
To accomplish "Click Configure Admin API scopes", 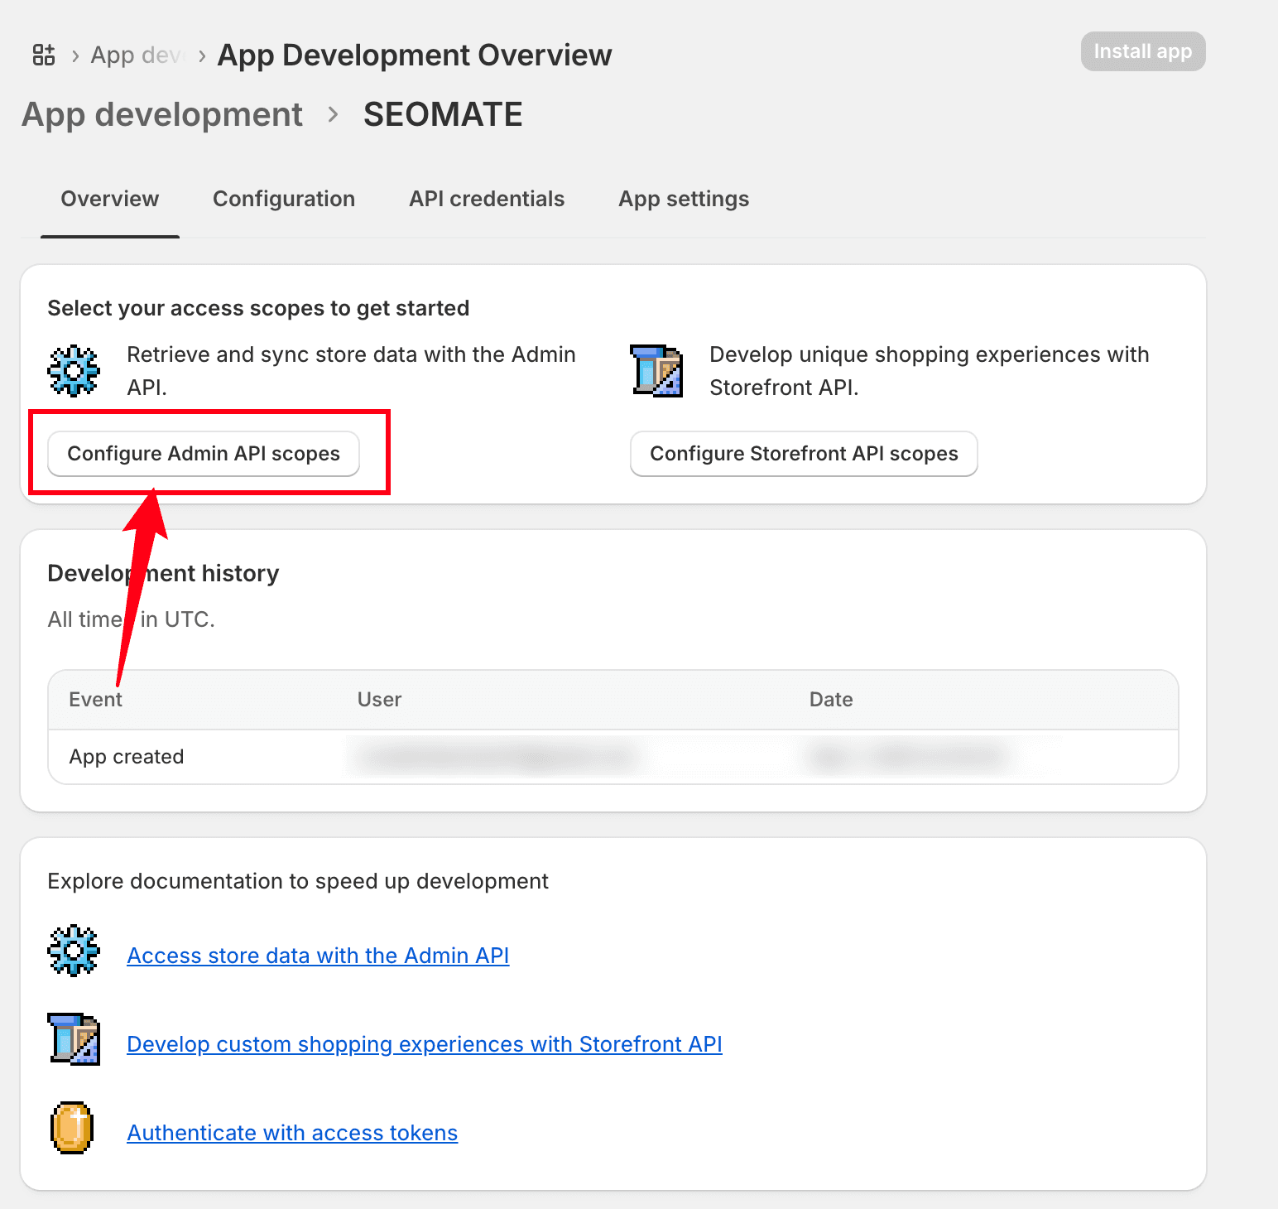I will pyautogui.click(x=204, y=453).
